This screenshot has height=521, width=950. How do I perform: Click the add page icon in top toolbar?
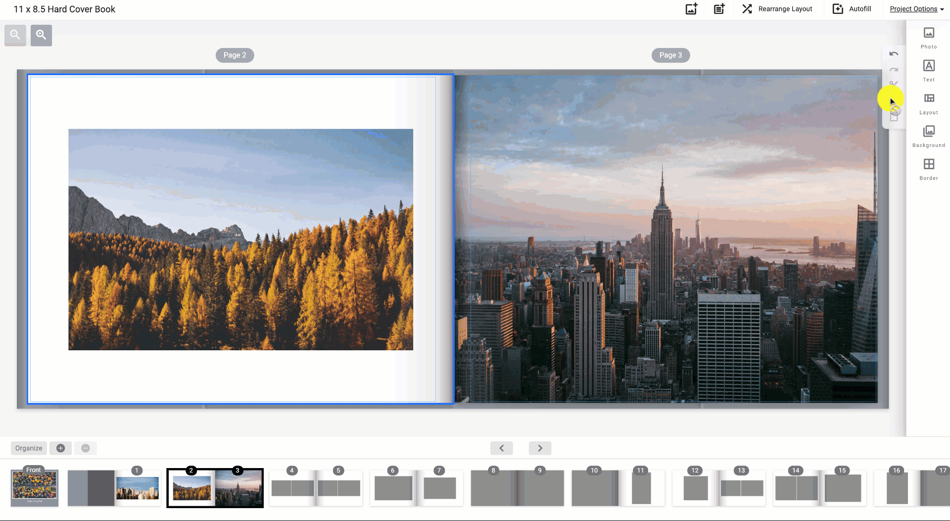719,9
